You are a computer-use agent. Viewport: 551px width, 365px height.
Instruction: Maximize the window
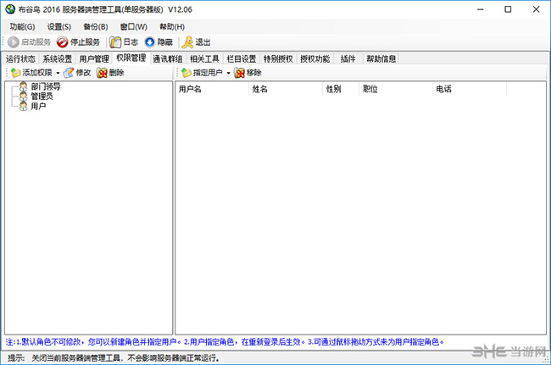(508, 9)
